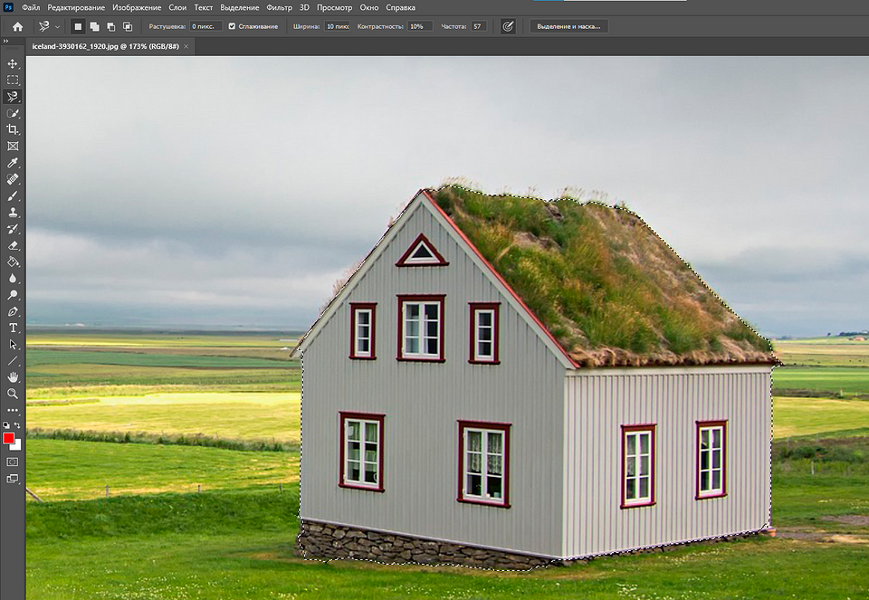Go to the Home screen
The image size is (869, 600).
point(17,26)
